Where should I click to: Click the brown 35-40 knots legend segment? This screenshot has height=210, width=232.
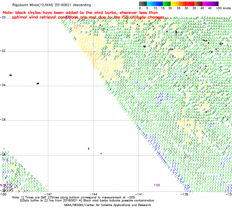click(x=198, y=4)
